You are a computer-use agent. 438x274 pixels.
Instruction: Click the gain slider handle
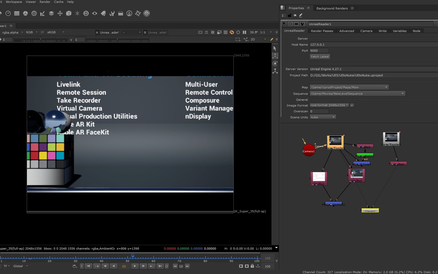[41, 39]
